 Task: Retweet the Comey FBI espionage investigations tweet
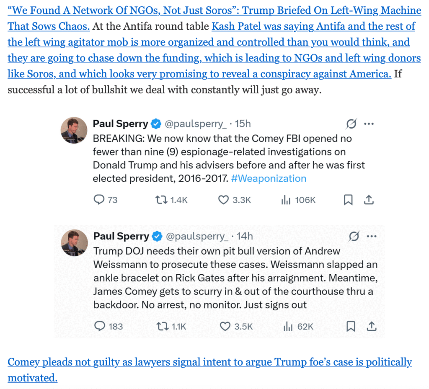[160, 200]
